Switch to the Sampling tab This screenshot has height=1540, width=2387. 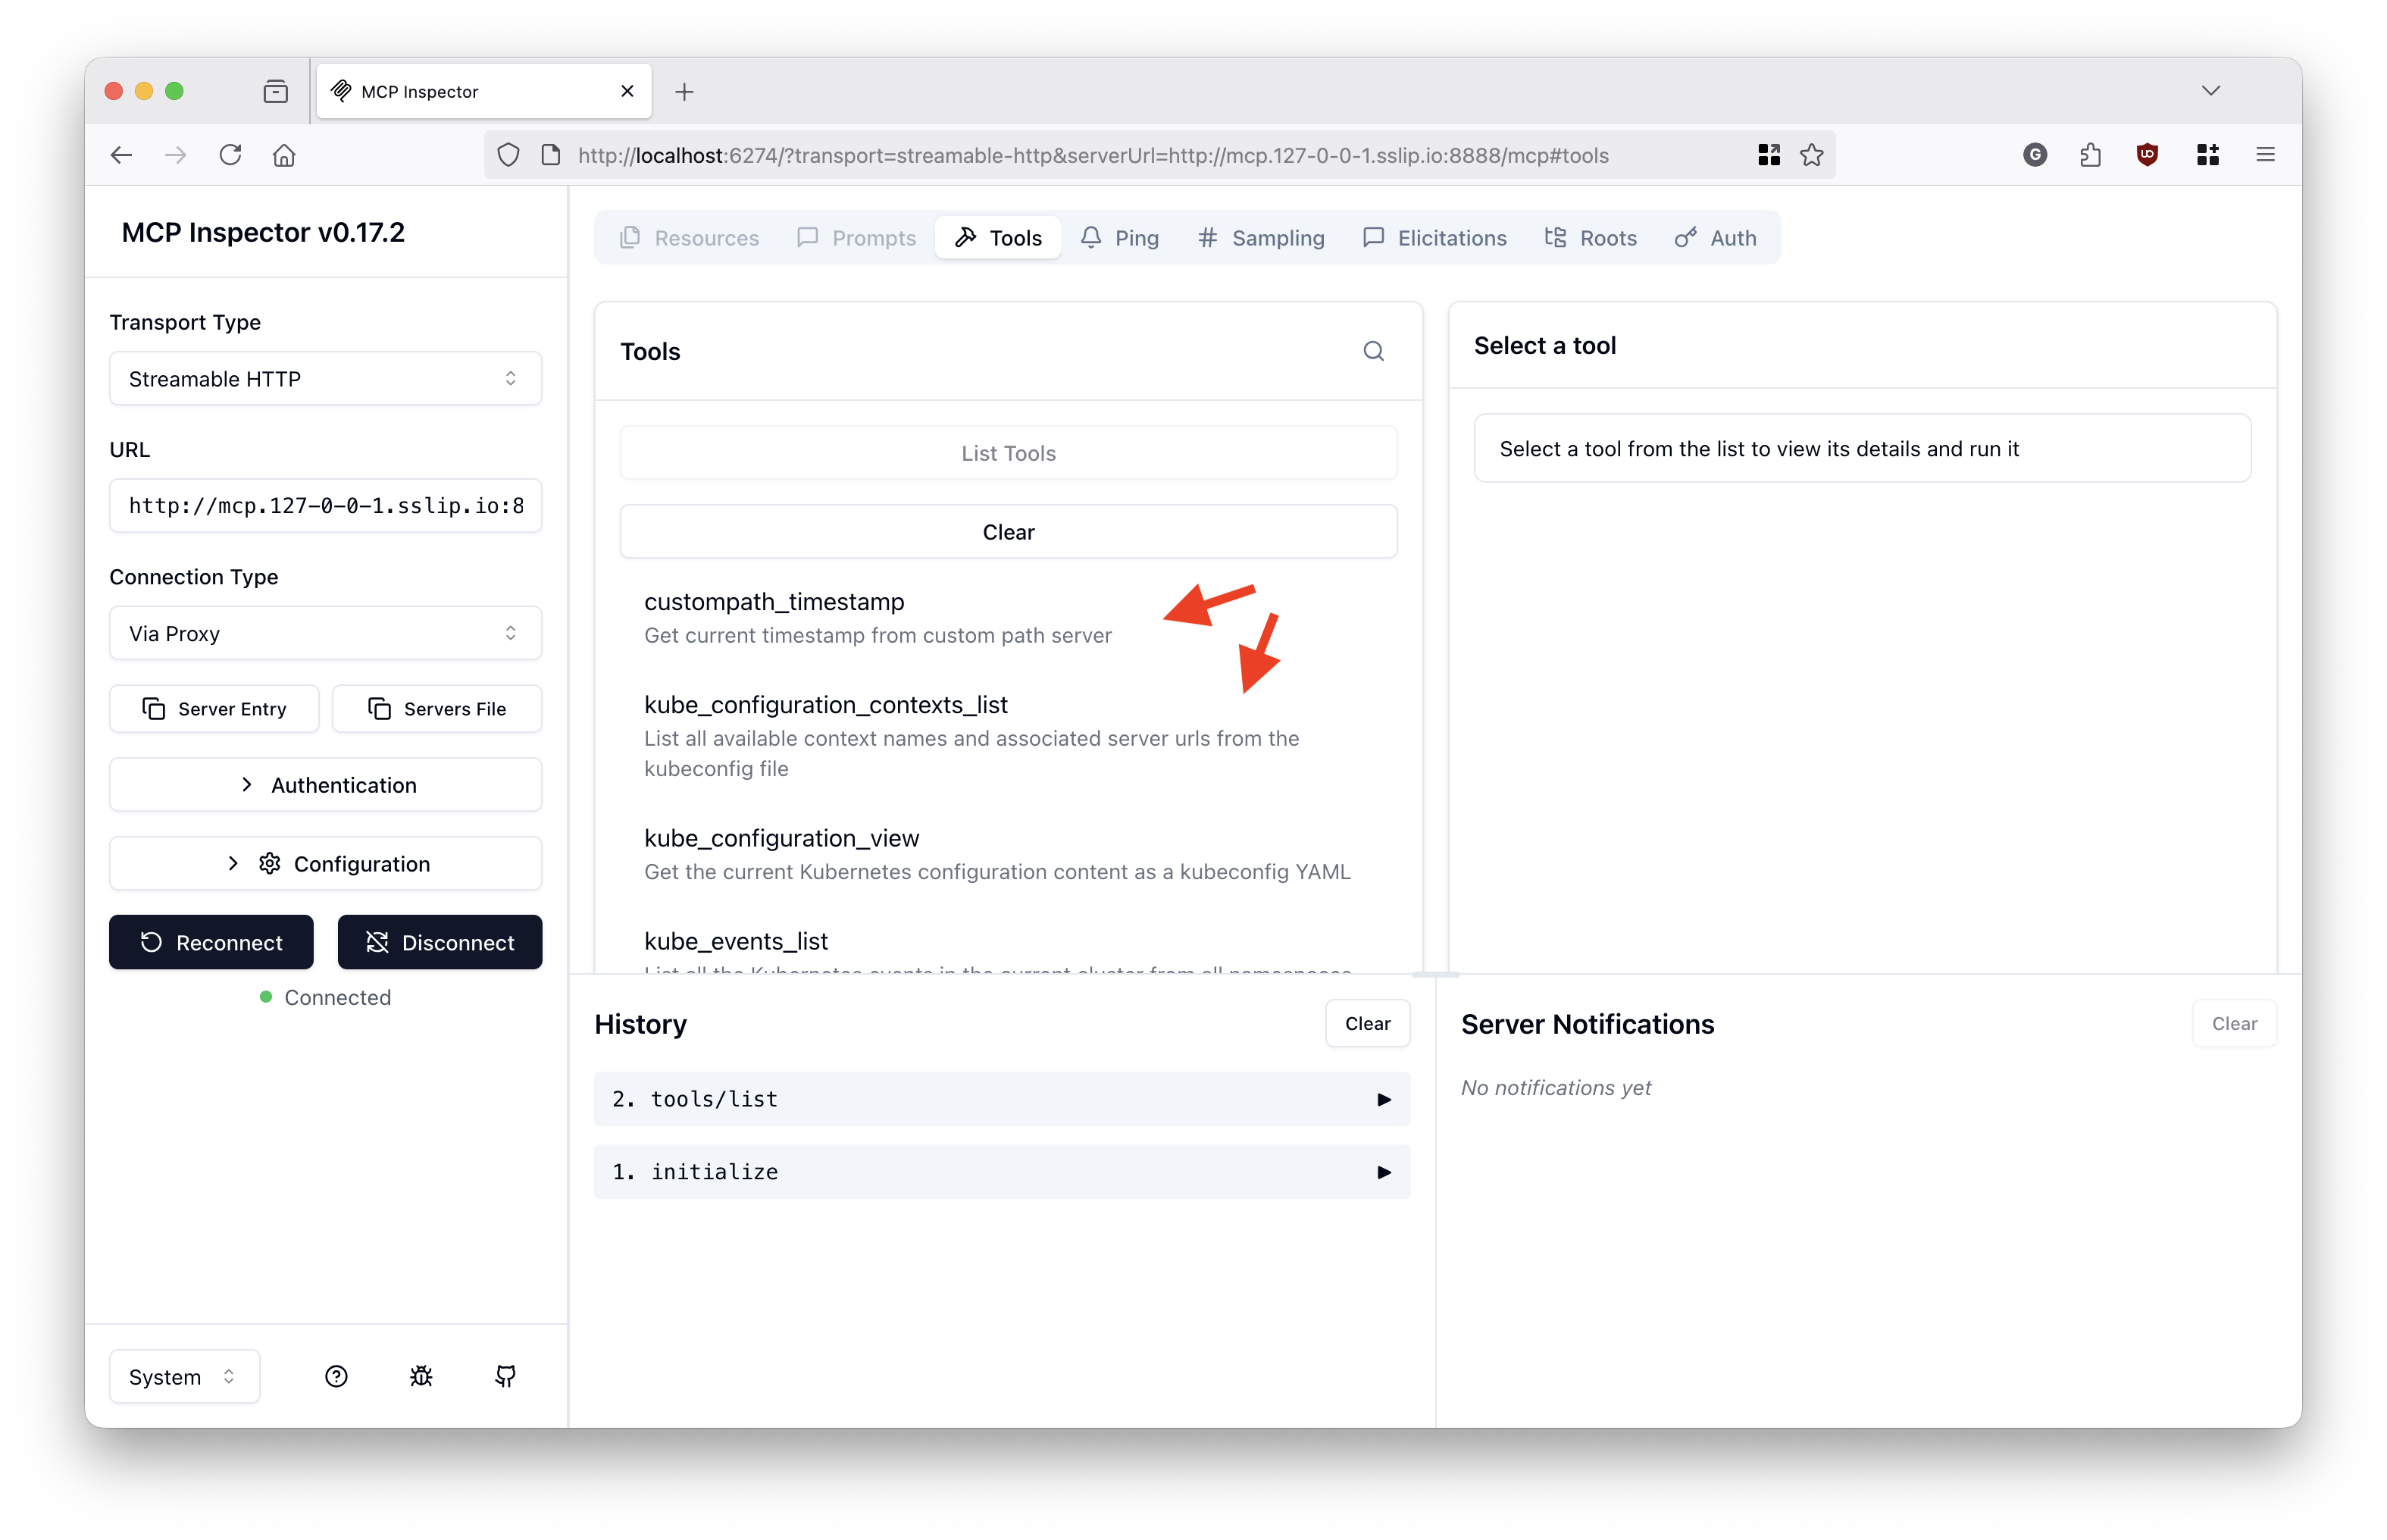pos(1260,238)
